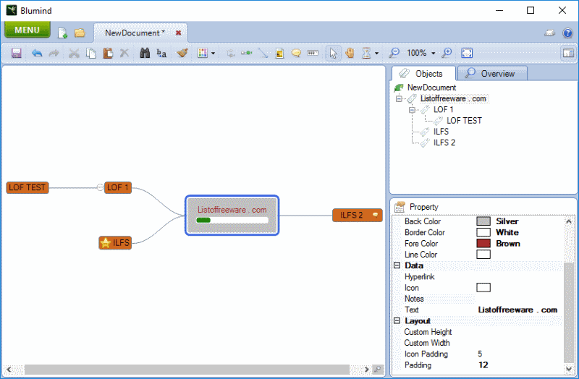Open the Replace 'ba' icon
Screen dimensions: 579x379
point(161,53)
